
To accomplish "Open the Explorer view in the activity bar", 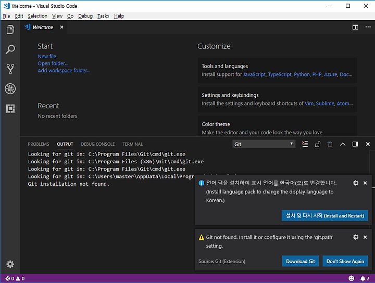I will pos(10,30).
